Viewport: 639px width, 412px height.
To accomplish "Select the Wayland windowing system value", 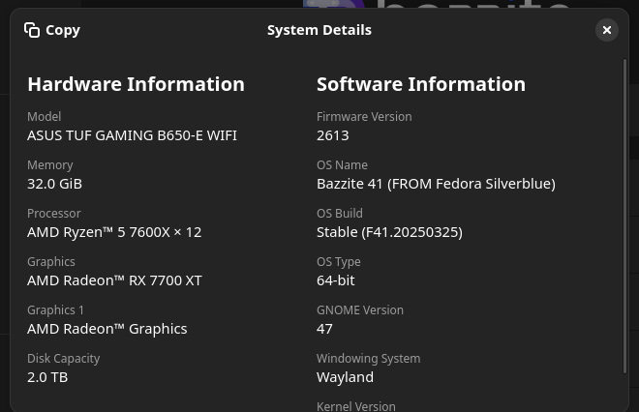I will point(345,377).
